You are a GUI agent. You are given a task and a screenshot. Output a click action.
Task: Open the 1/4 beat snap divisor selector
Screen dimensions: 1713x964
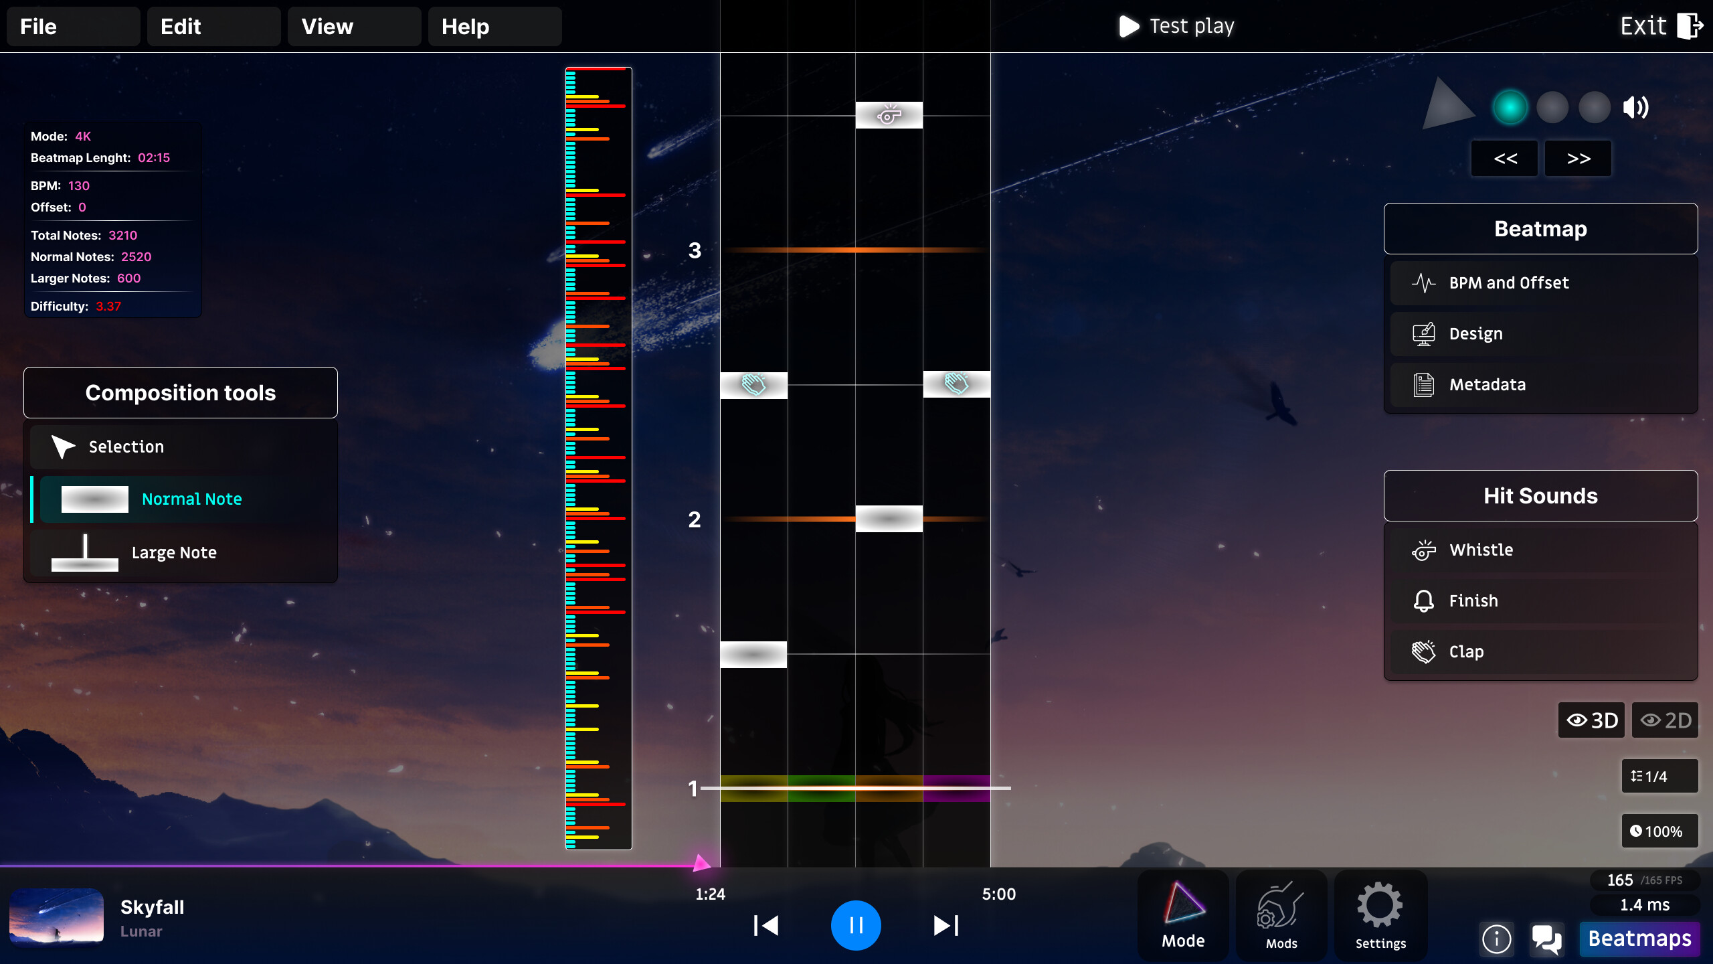click(x=1659, y=775)
